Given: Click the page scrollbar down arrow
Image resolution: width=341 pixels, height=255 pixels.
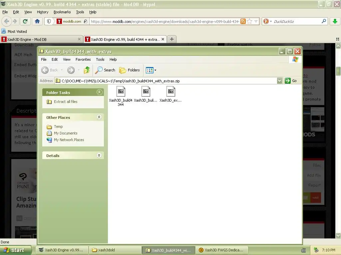Looking at the screenshot, I should (x=338, y=235).
